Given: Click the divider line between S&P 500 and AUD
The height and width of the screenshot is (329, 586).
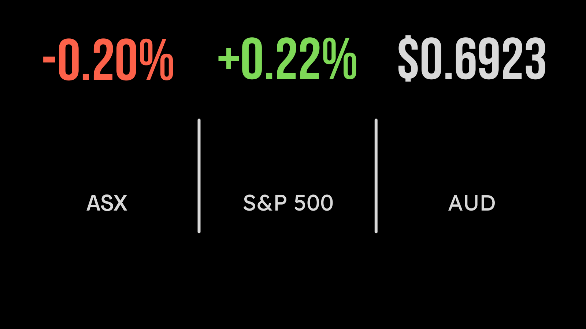Looking at the screenshot, I should point(376,176).
